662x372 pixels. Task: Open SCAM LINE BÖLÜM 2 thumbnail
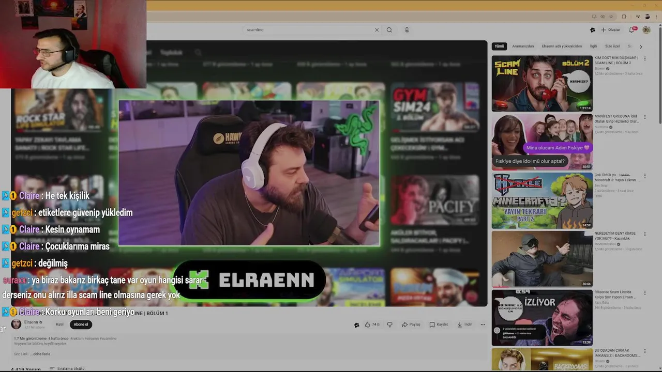(x=542, y=83)
